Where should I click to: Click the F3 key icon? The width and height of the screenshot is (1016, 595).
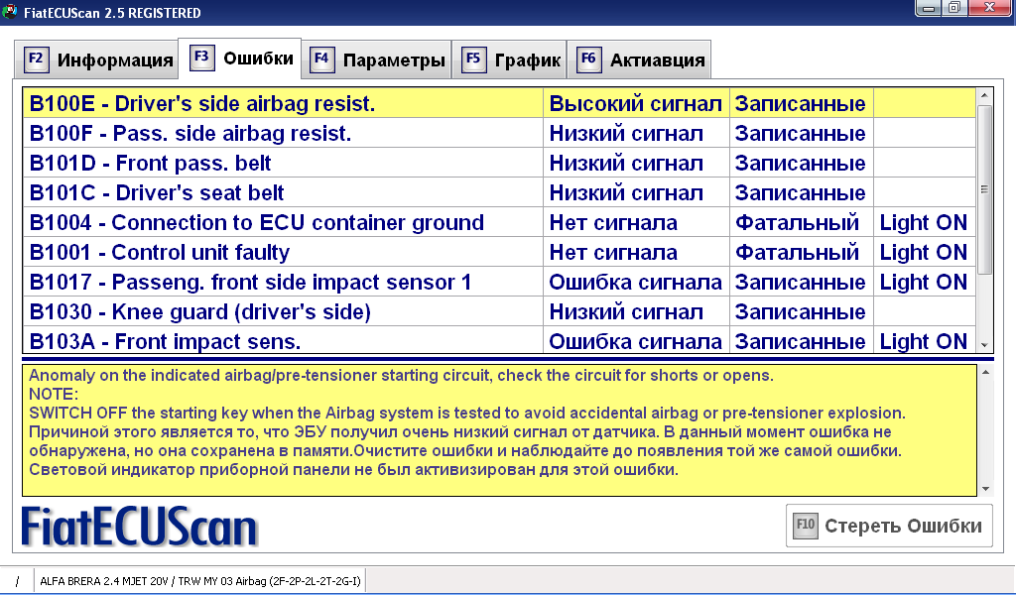201,57
